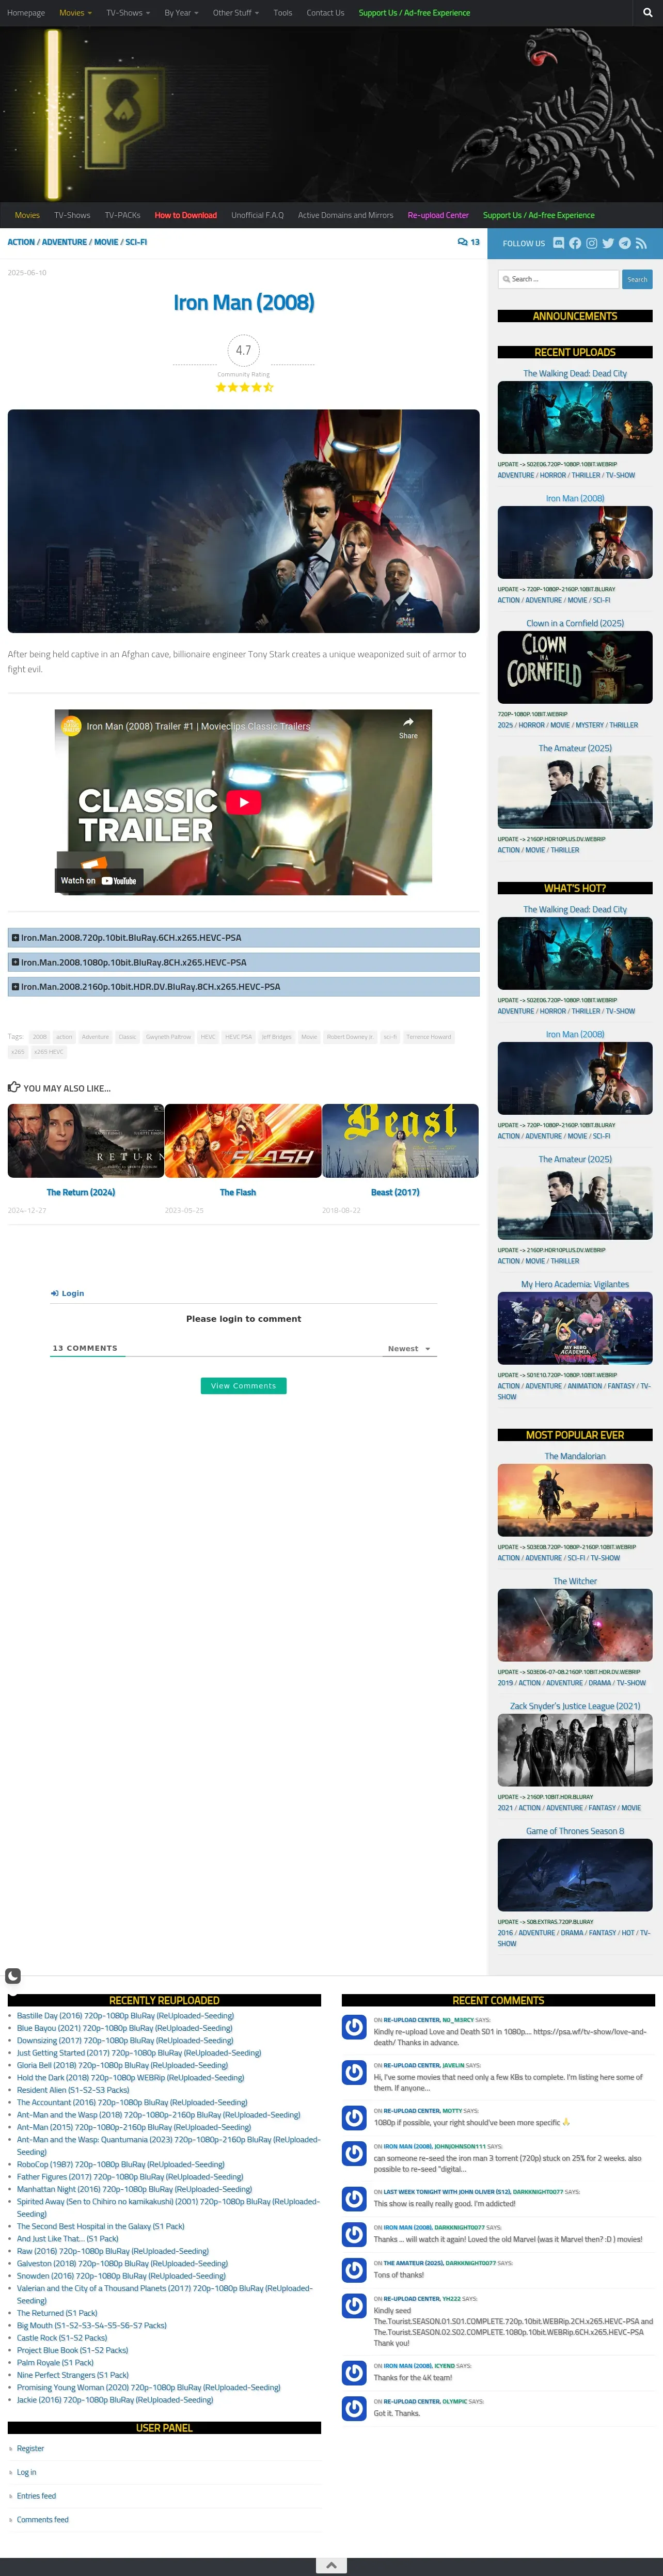Image resolution: width=663 pixels, height=2576 pixels.
Task: Click Log in under User Panel
Action: pos(26,2472)
